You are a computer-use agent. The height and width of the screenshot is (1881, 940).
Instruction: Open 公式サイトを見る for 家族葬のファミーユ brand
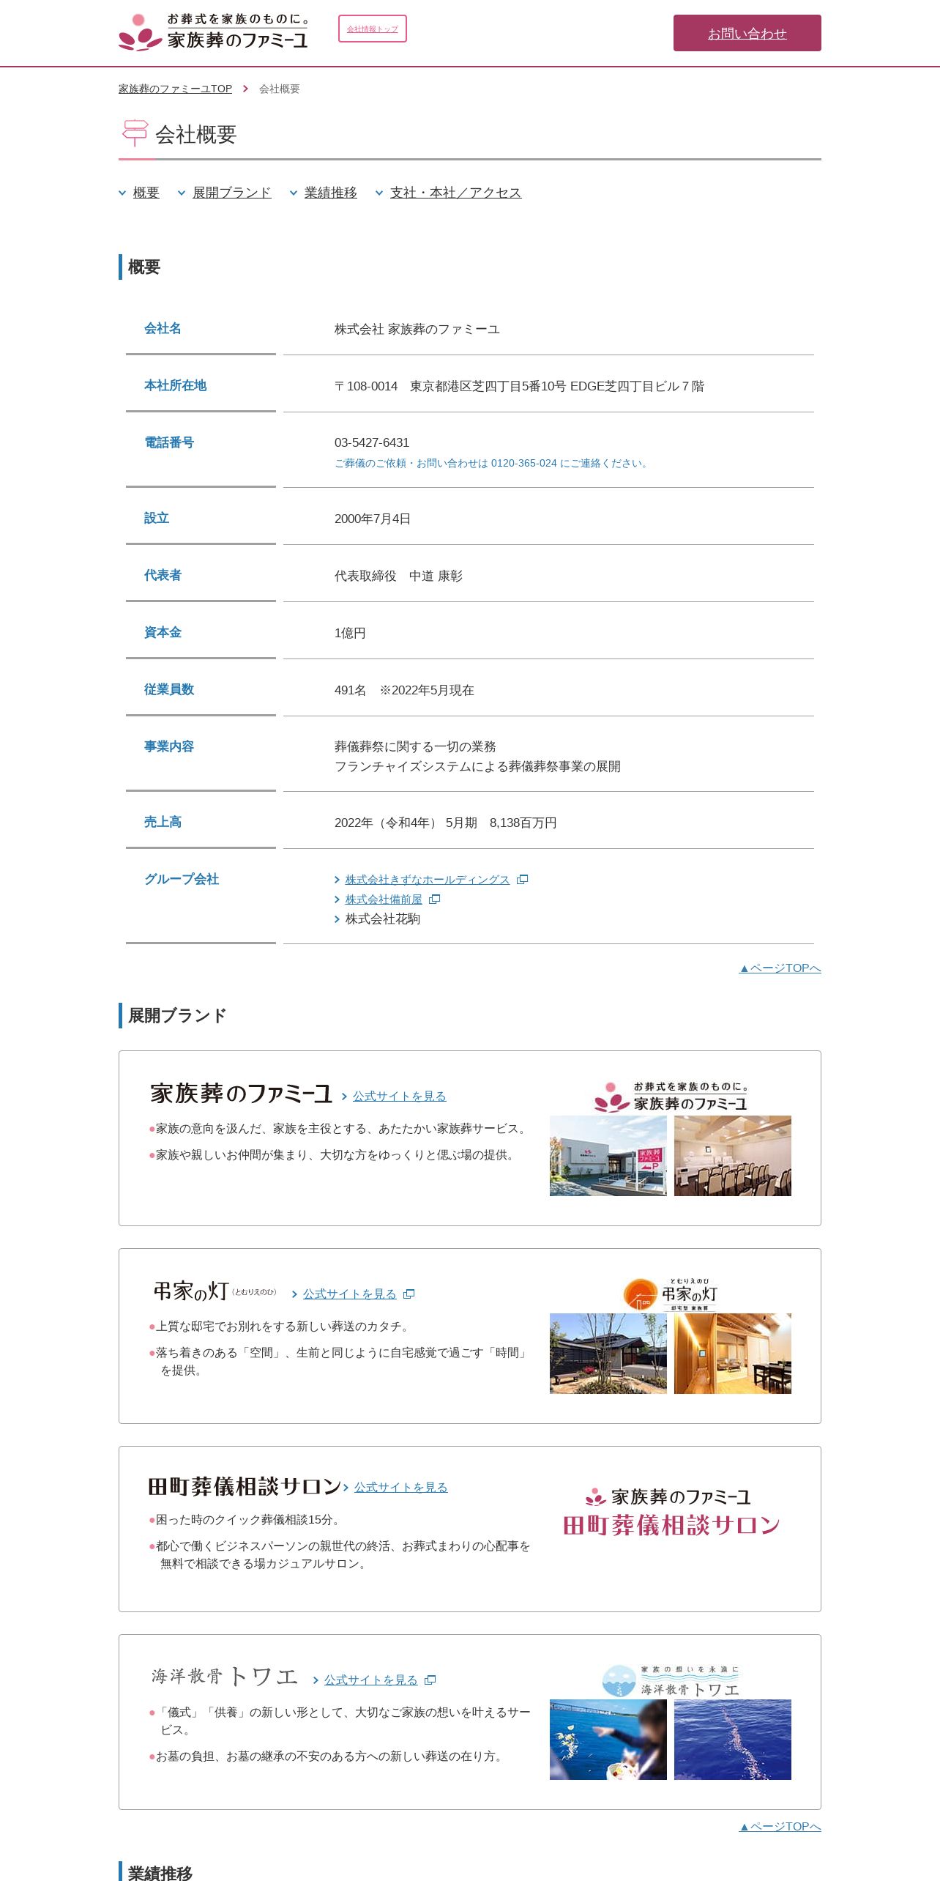pyautogui.click(x=399, y=1097)
